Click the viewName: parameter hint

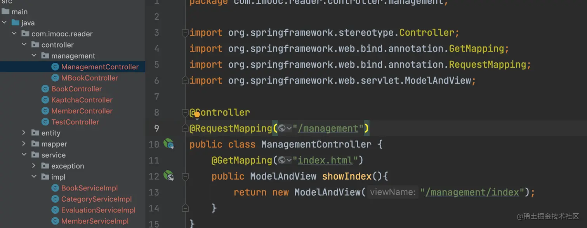click(392, 192)
